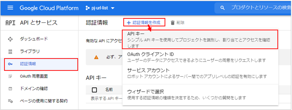Toggle the select-all checkbox beside 名前
Viewport: 292px width, 110px height.
coord(95,90)
